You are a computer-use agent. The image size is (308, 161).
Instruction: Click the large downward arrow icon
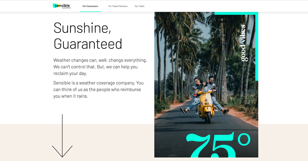coord(62,136)
